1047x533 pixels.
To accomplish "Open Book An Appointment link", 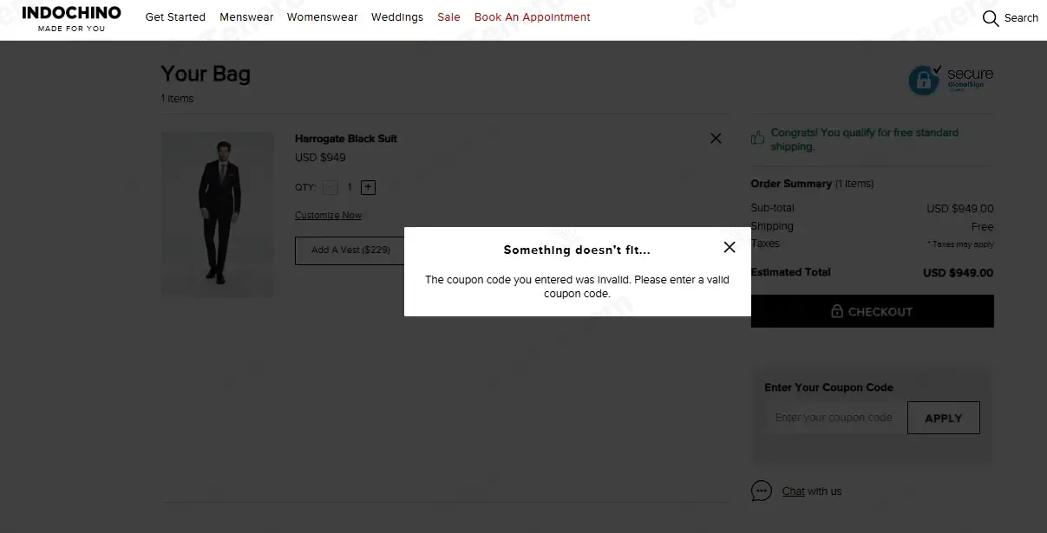I will (x=533, y=17).
